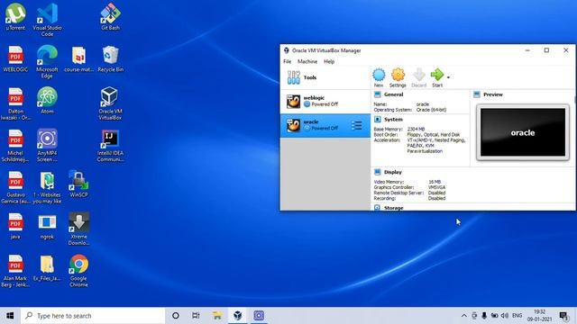The image size is (577, 324).
Task: Select the Dalton Iwazaki PDF desktop icon
Action: coord(15,103)
